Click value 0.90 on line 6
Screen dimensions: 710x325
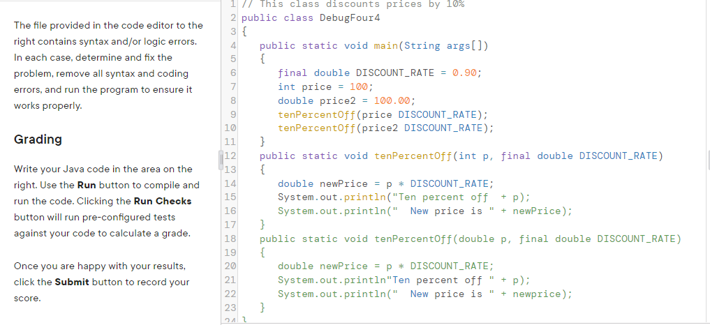point(464,73)
